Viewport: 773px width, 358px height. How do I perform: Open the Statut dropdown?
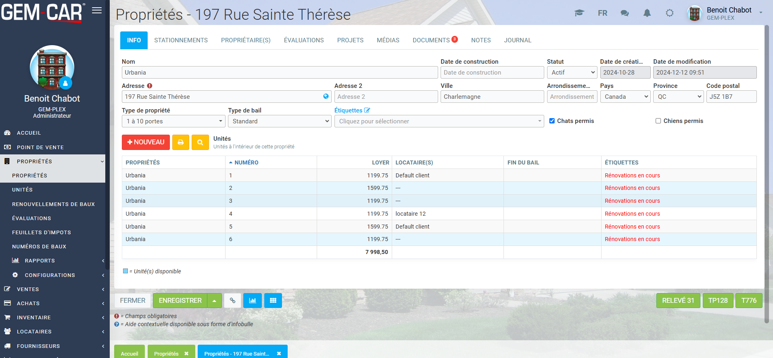coord(572,73)
